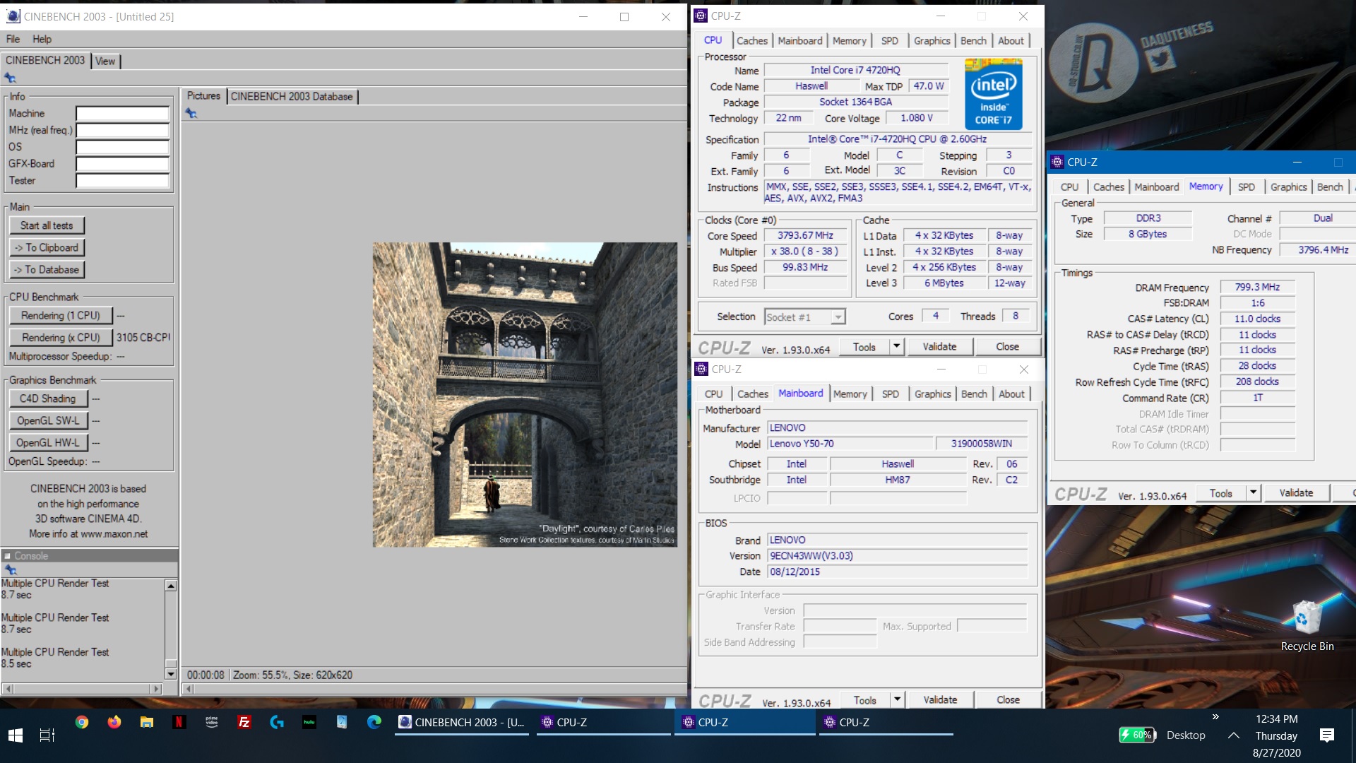The width and height of the screenshot is (1356, 763).
Task: Launch Netflix from the taskbar
Action: click(179, 722)
